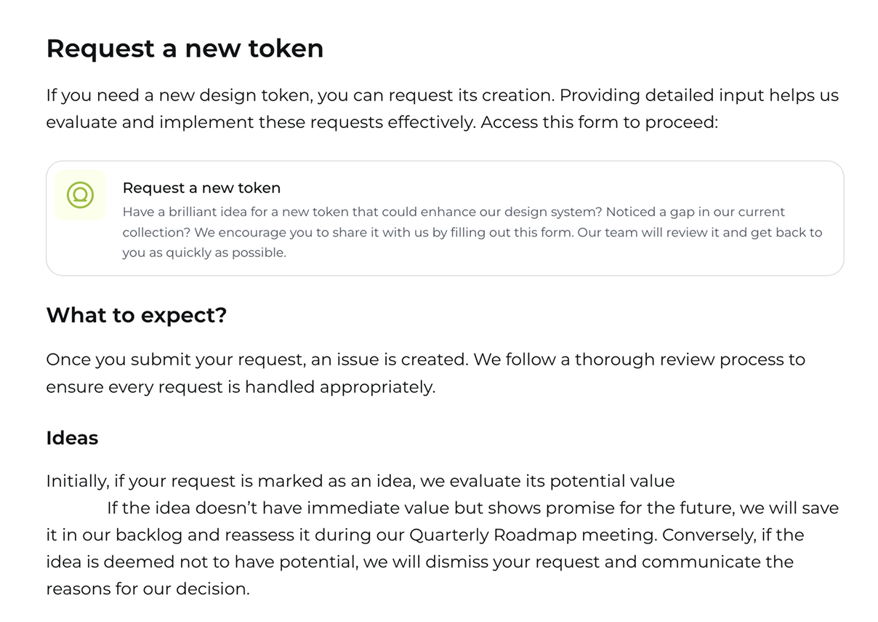Click the text "Access this form to proceed:"

tap(599, 122)
